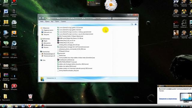
Task: Open Ashampoo Photo Commander desktop icon
Action: pyautogui.click(x=14, y=45)
